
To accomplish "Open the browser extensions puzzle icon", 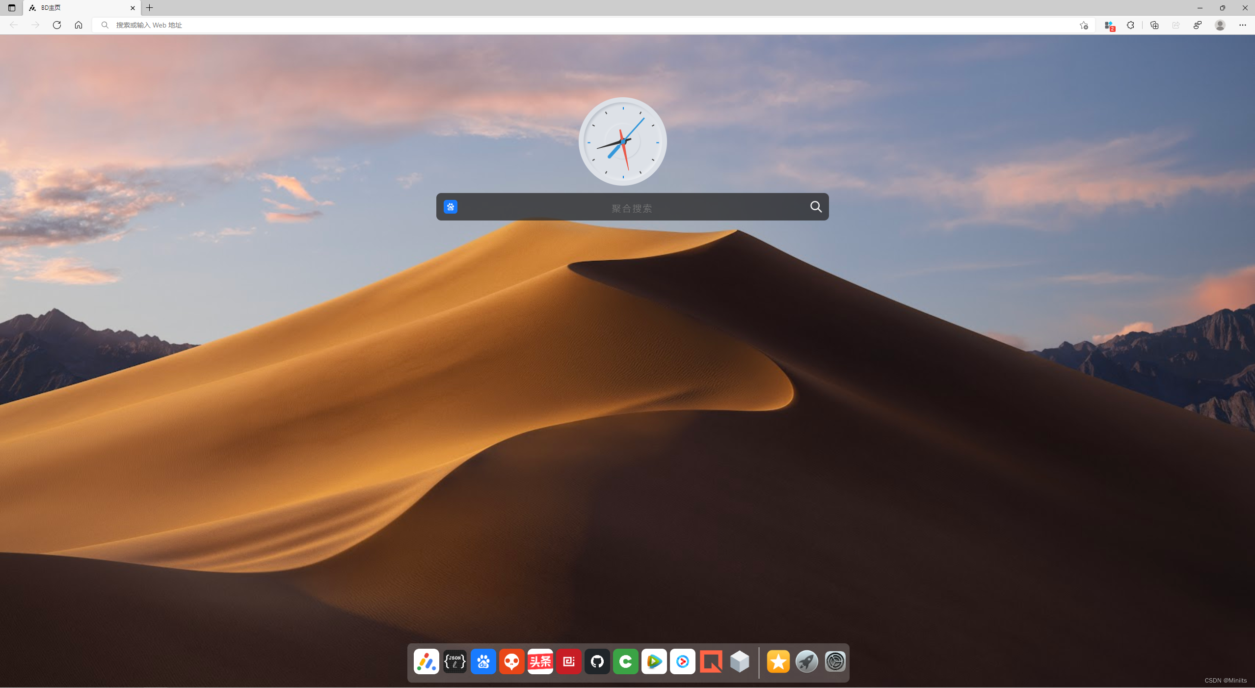I will (x=1130, y=25).
